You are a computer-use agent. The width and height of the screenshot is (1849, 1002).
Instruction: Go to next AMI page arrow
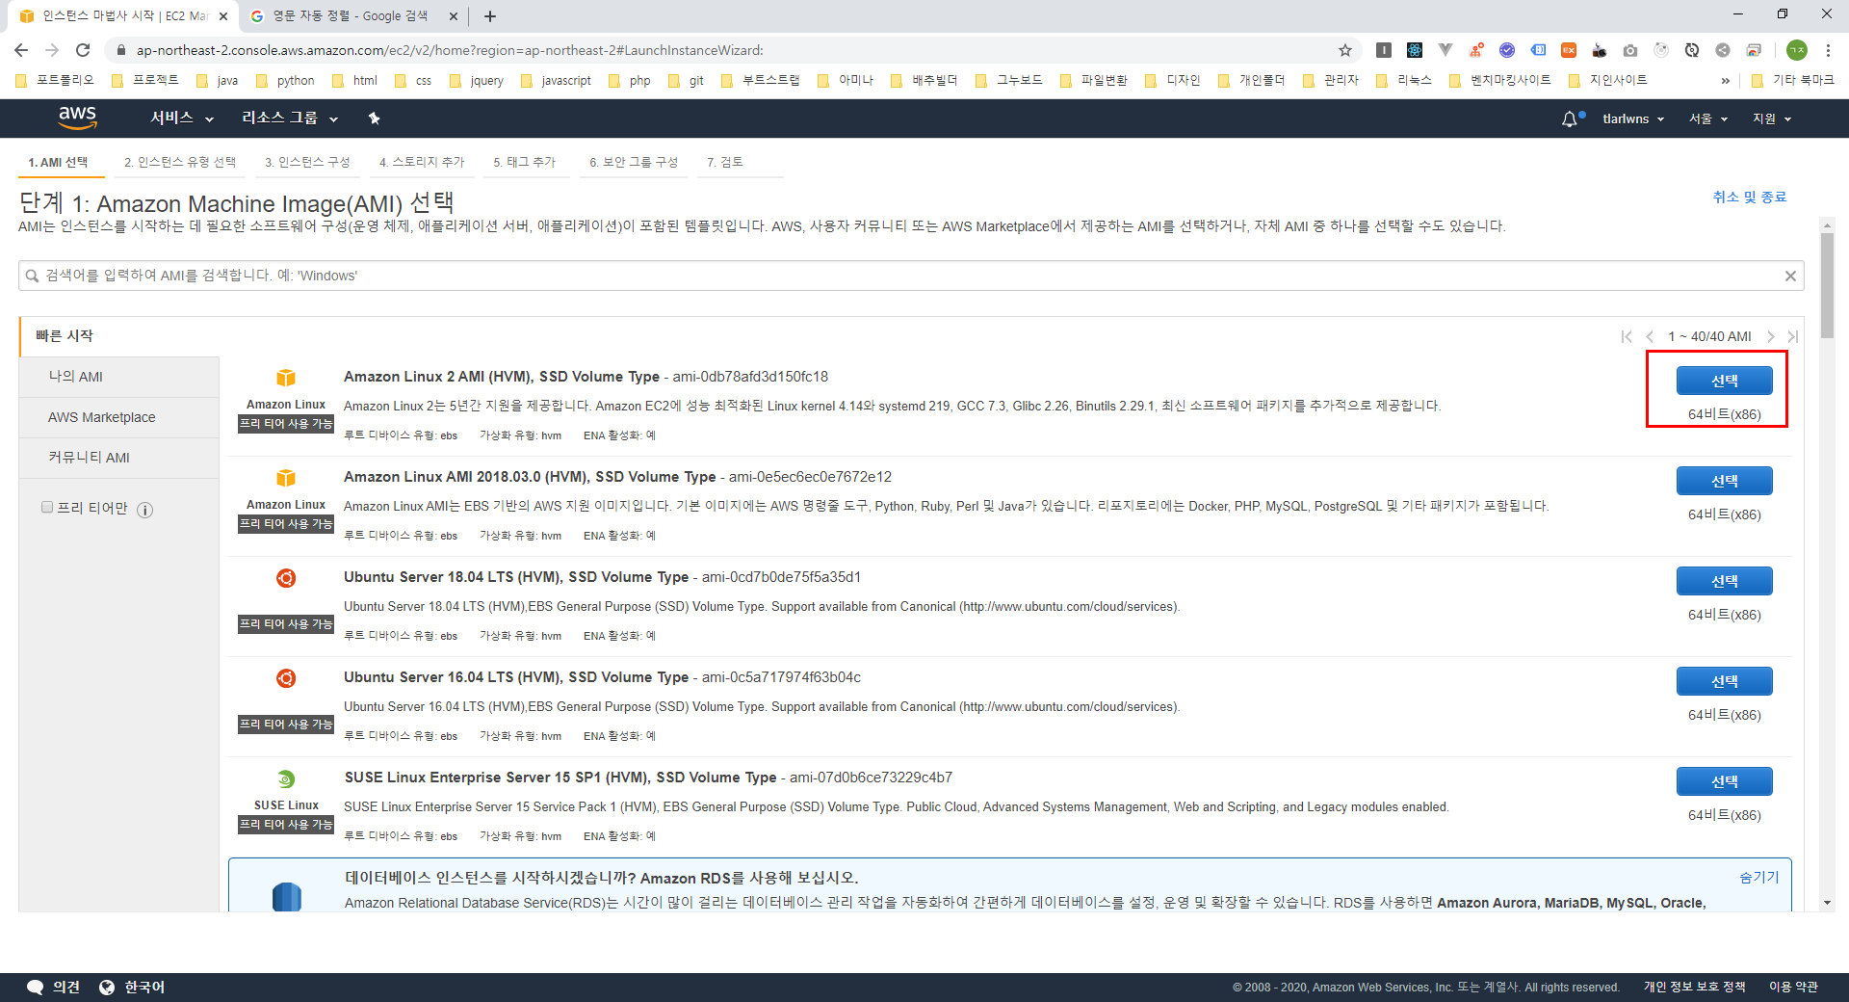tap(1770, 336)
